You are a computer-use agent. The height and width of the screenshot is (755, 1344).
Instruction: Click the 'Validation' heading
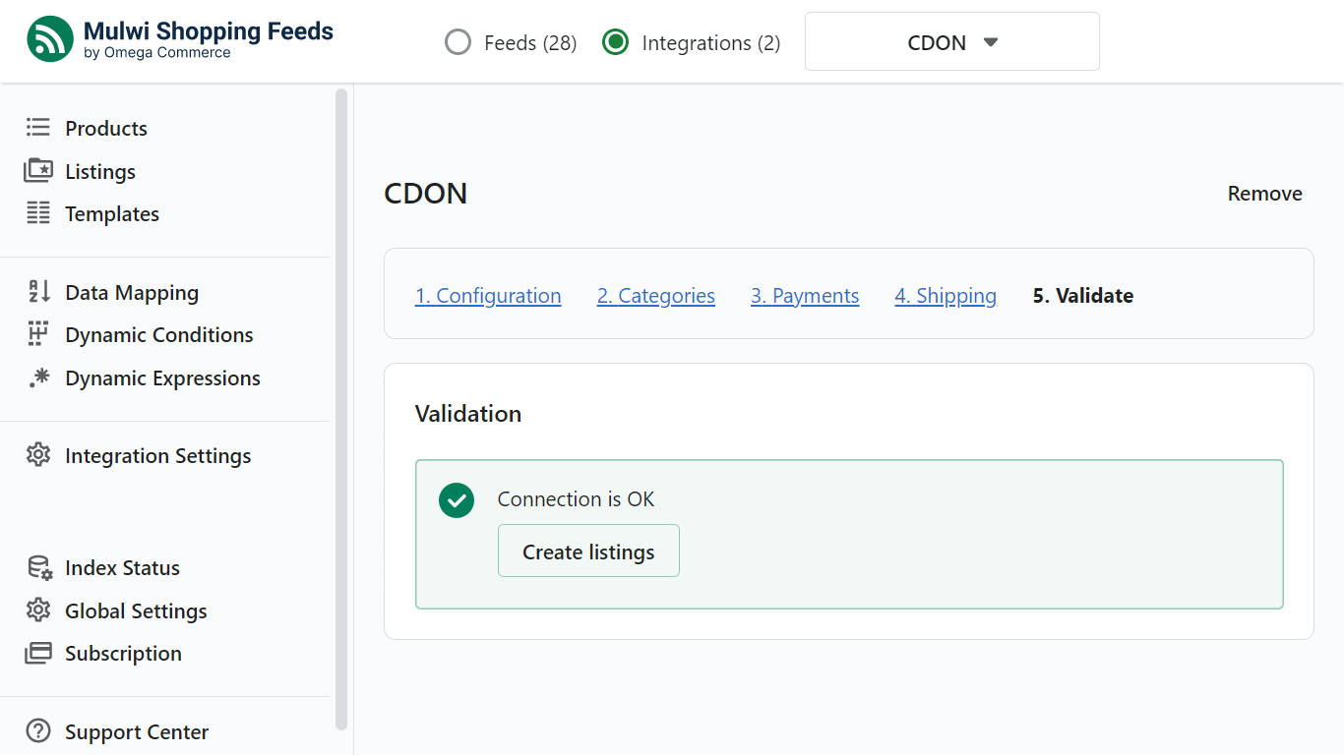[x=468, y=413]
